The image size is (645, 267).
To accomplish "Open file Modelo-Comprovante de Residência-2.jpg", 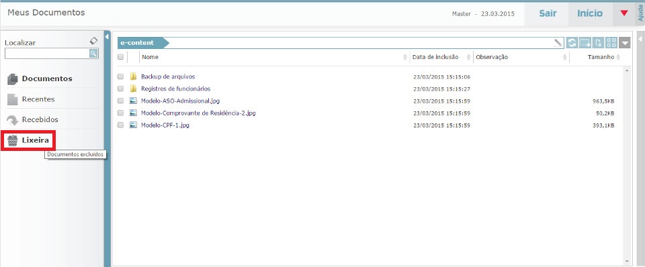I will (198, 113).
